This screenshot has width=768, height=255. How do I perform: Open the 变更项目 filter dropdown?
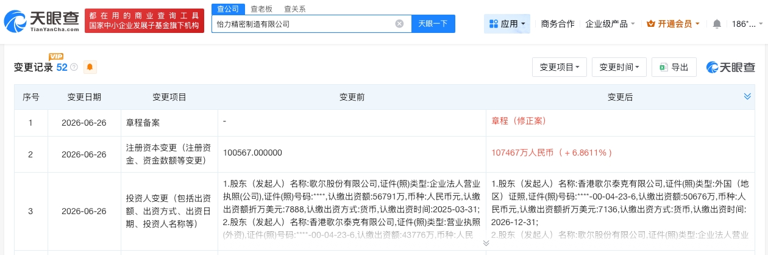click(x=560, y=67)
